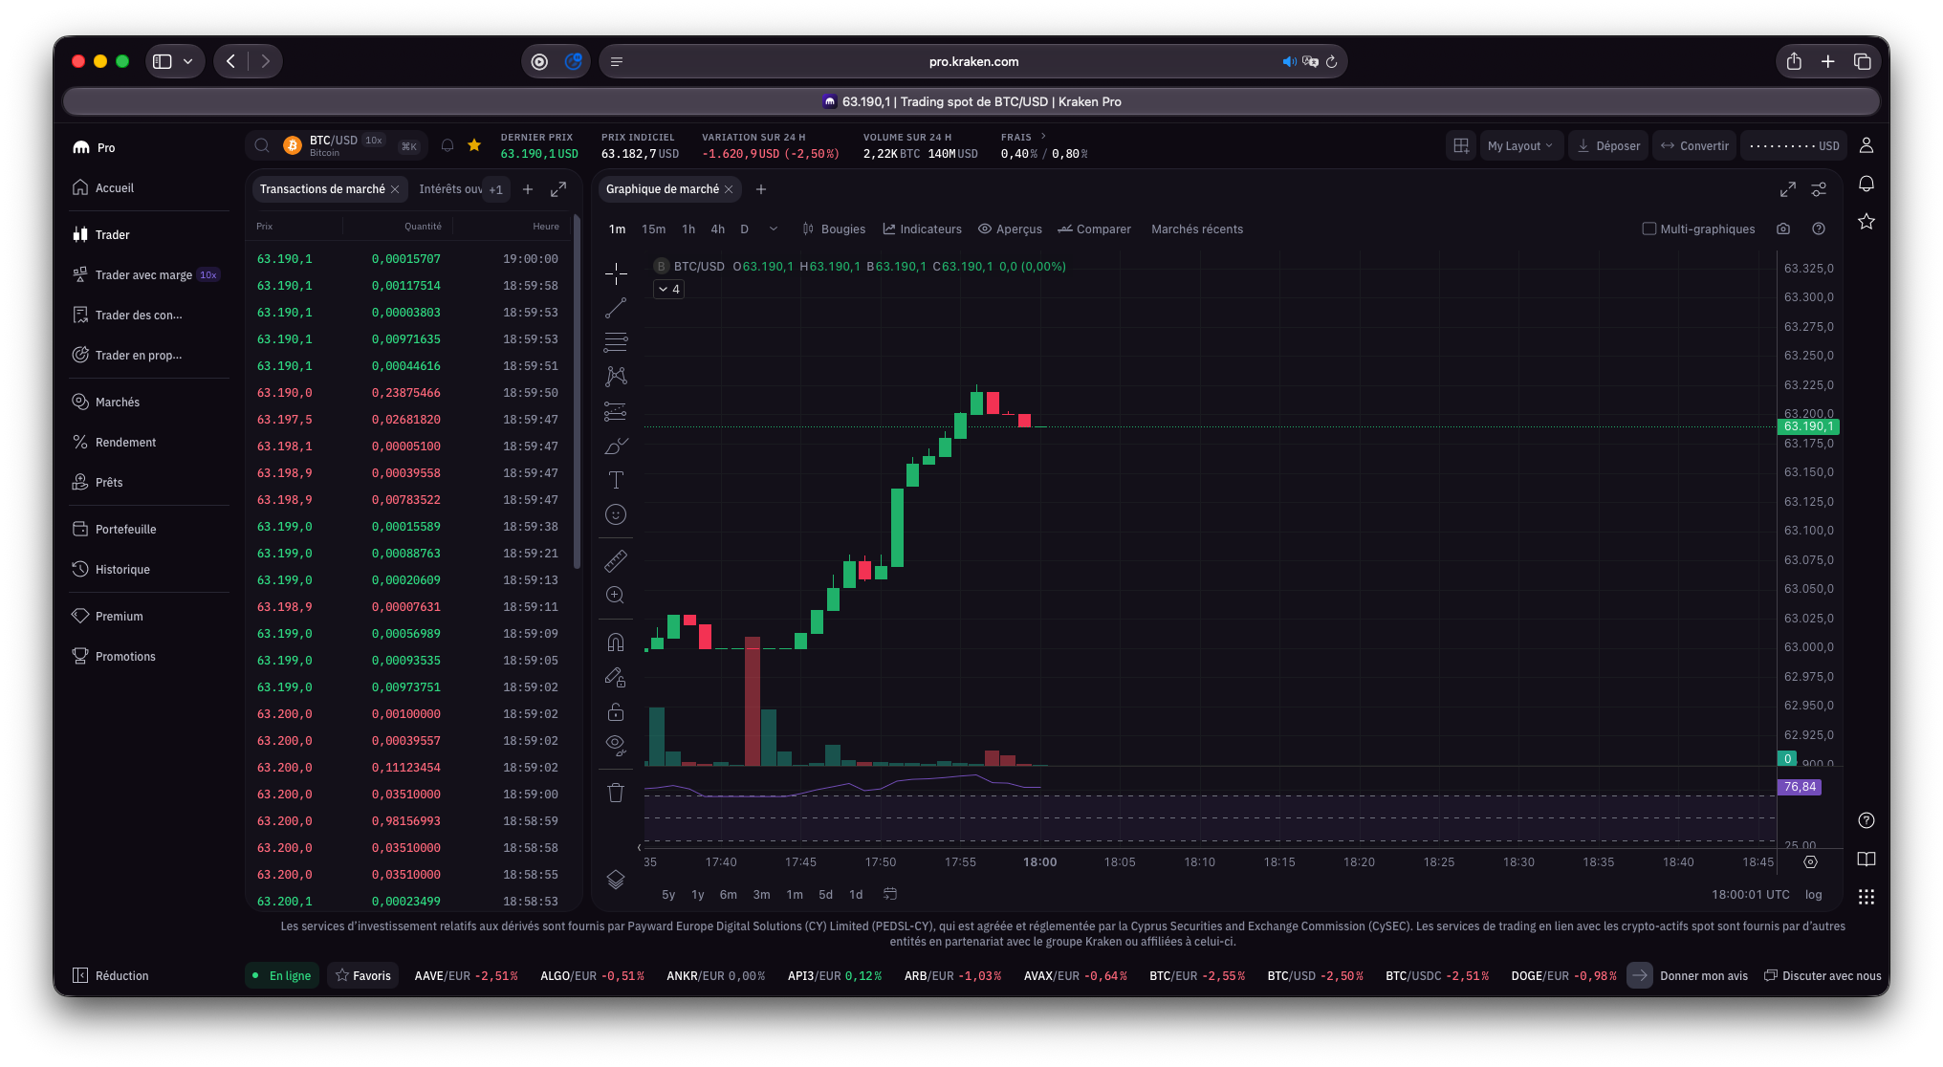Click the Déposer button

pyautogui.click(x=1608, y=146)
